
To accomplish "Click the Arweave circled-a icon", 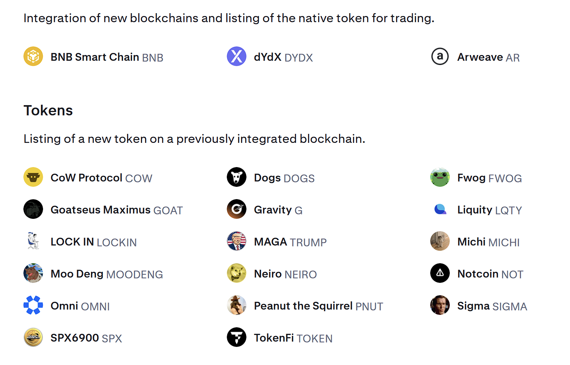I will point(440,57).
